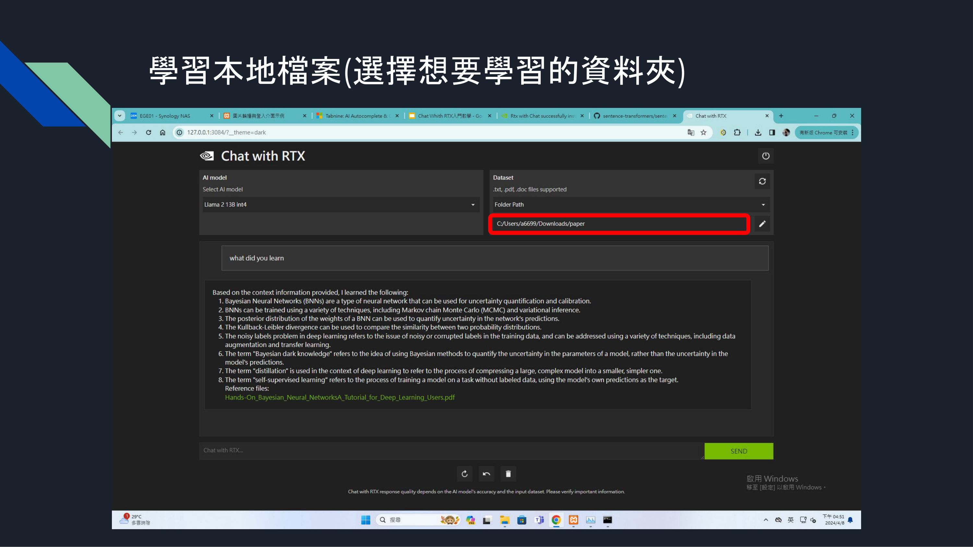Bookmark this page with the star
Viewport: 973px width, 547px height.
(x=703, y=133)
